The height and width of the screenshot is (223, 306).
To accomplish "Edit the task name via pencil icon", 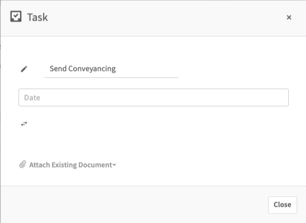I will click(x=24, y=69).
